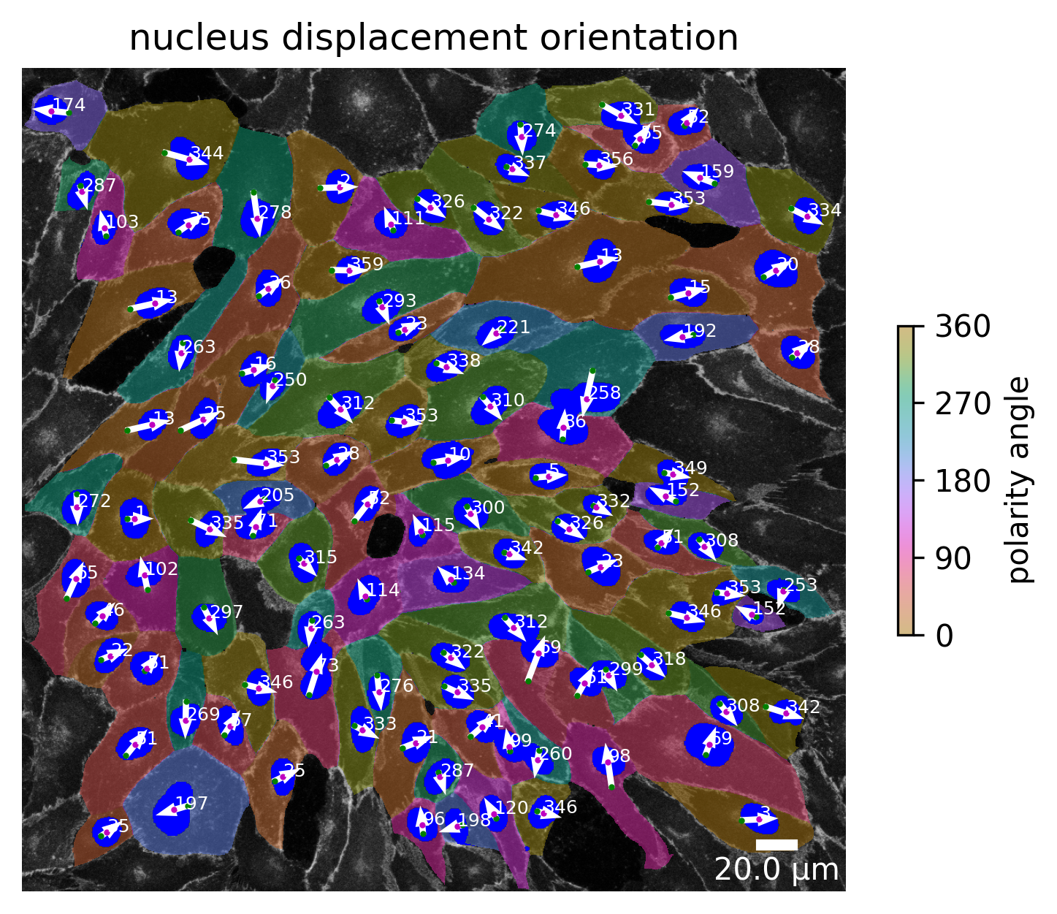The height and width of the screenshot is (914, 1057).
Task: Click the polarity angle colorbar gradient
Action: (x=905, y=481)
